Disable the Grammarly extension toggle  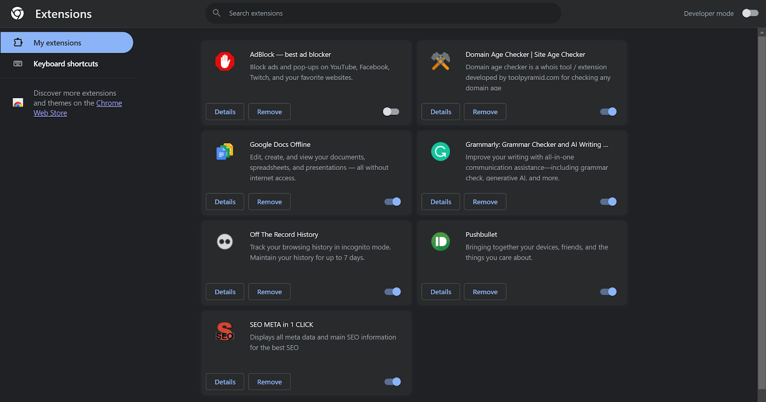tap(608, 201)
